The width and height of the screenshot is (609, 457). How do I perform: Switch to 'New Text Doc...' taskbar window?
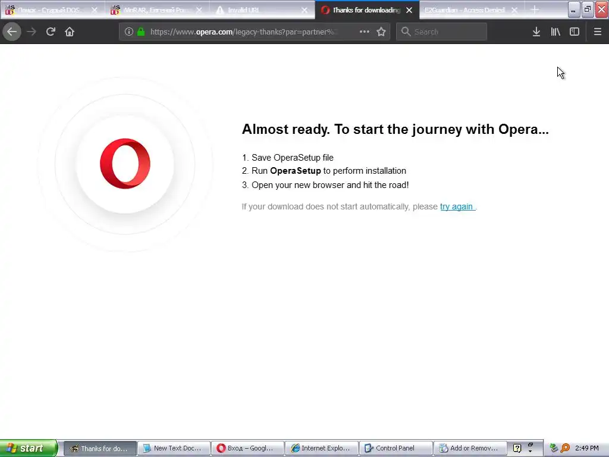coord(174,448)
